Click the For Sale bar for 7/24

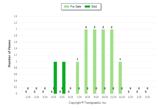(x=77, y=78)
